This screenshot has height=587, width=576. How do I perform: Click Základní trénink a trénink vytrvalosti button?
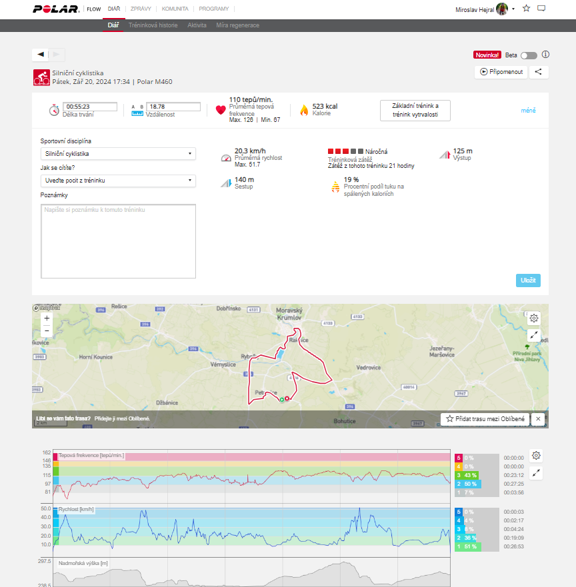click(x=415, y=111)
